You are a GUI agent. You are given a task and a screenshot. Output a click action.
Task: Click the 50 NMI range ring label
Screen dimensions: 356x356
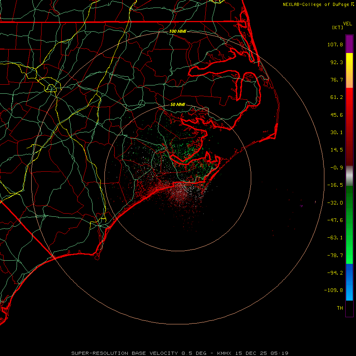[178, 105]
